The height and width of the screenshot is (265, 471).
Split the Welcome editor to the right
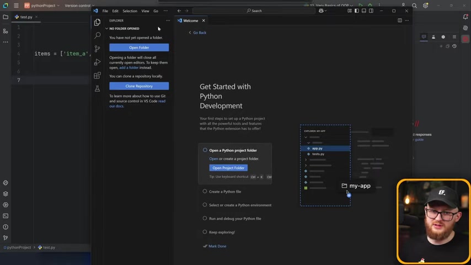click(x=400, y=20)
